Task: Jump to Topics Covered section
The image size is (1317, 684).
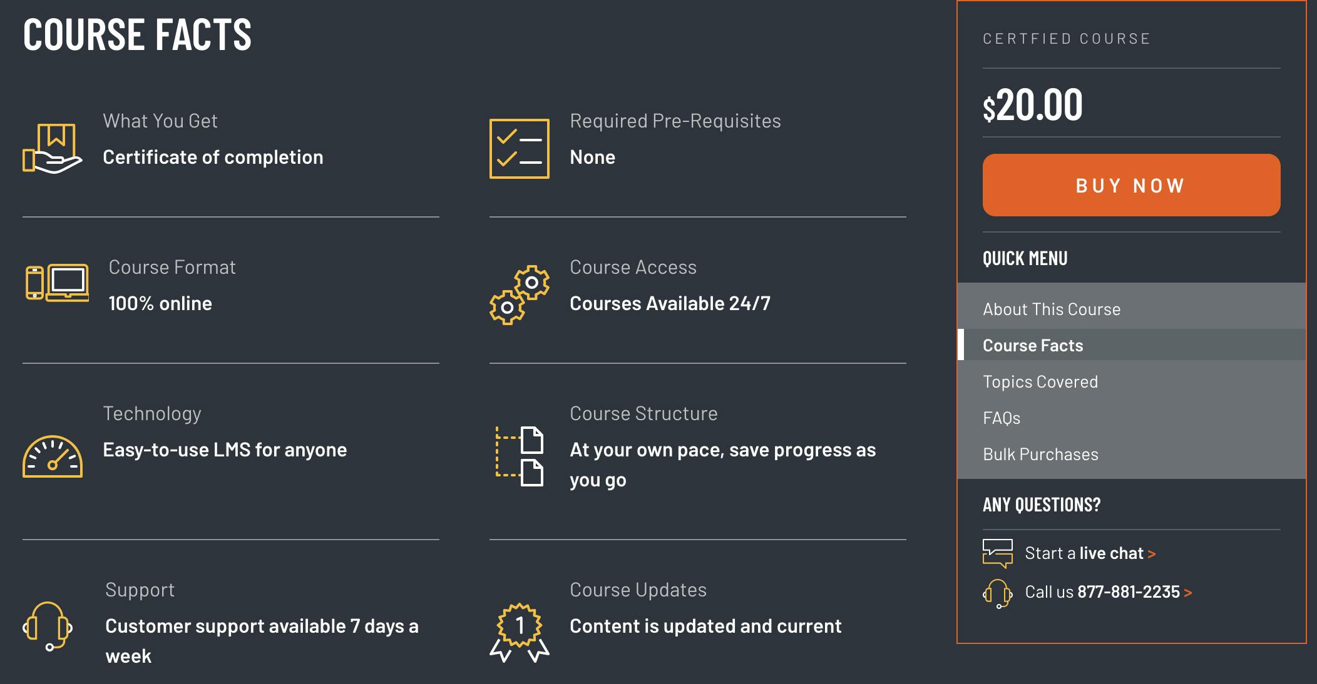Action: 1040,382
